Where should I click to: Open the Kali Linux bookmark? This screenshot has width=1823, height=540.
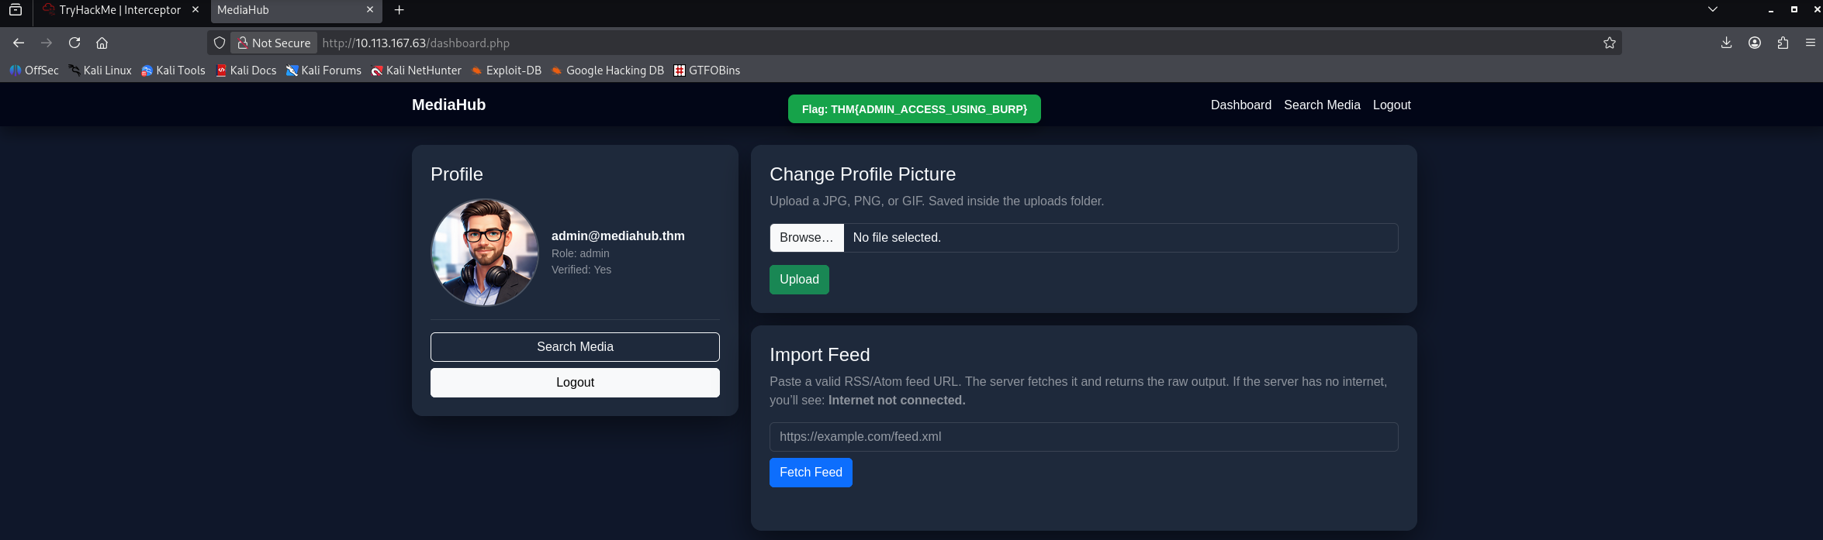[x=100, y=71]
